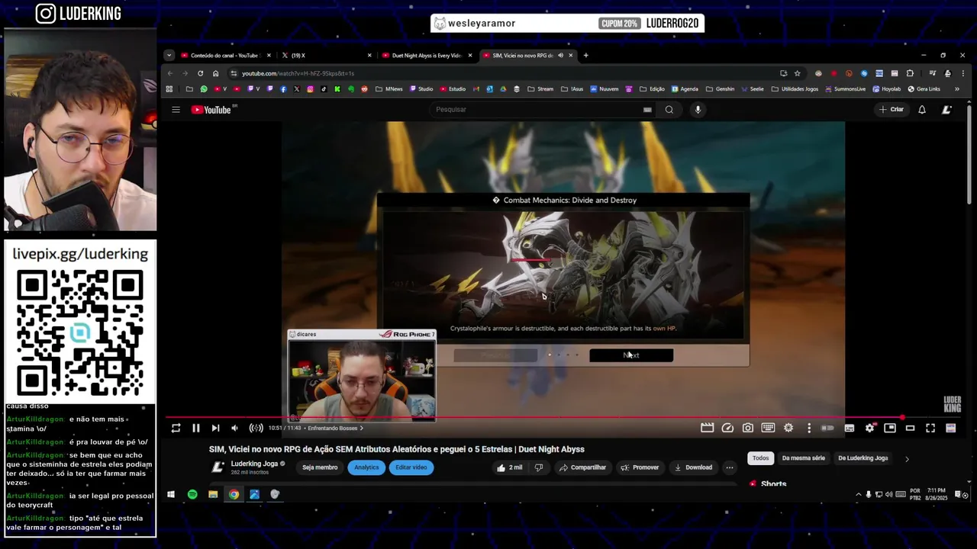Open the Criar create menu
The image size is (977, 549).
coord(891,109)
